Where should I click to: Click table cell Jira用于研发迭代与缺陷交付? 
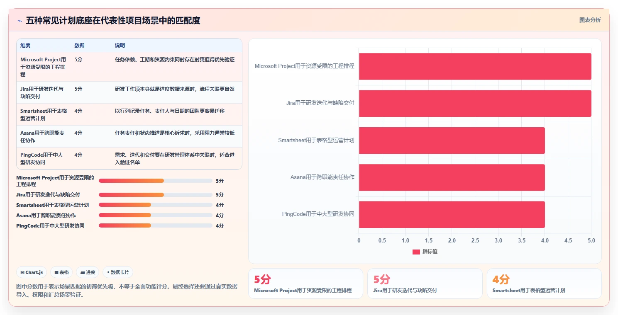point(42,93)
